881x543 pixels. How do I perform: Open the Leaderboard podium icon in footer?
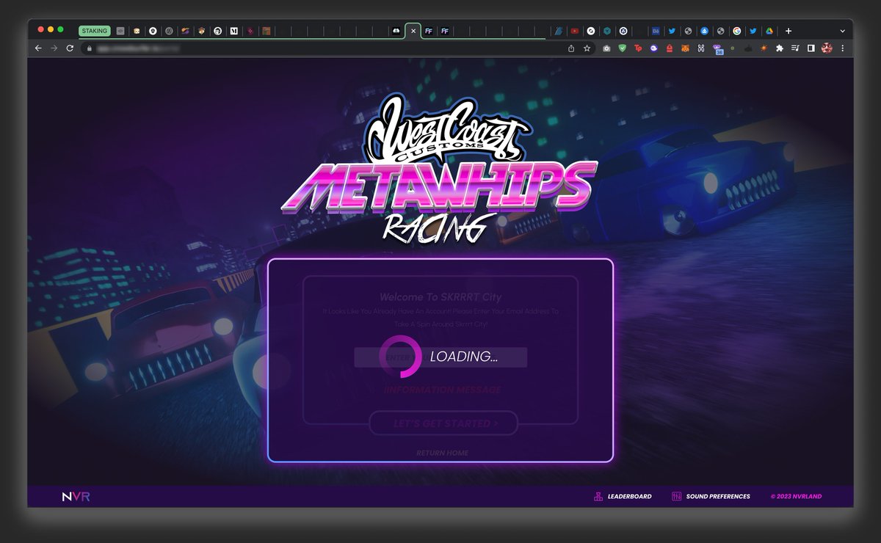pyautogui.click(x=598, y=497)
